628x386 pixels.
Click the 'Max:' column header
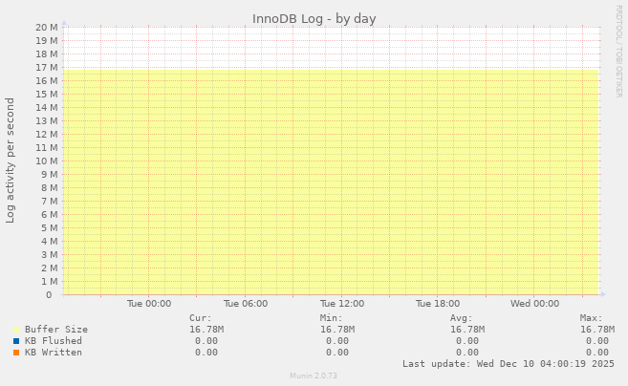[591, 318]
